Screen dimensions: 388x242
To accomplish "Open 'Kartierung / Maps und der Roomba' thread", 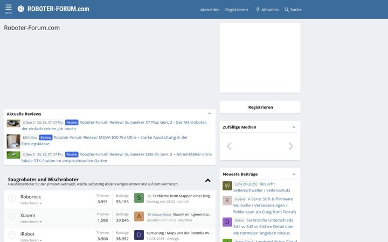I will click(179, 233).
